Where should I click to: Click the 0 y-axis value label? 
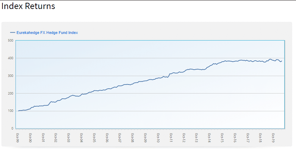click(12, 128)
